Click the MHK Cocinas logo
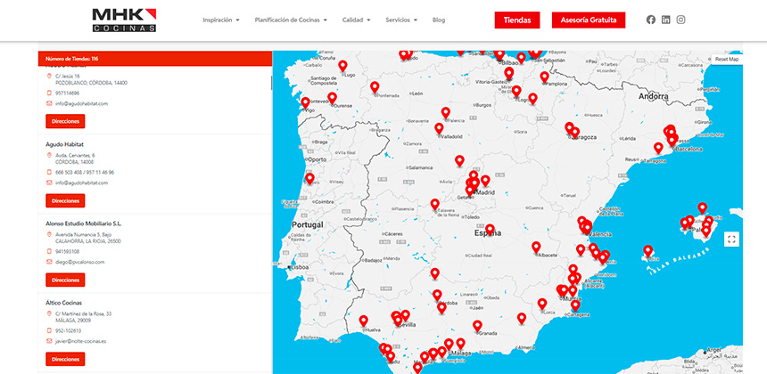The height and width of the screenshot is (374, 767). coord(124,20)
